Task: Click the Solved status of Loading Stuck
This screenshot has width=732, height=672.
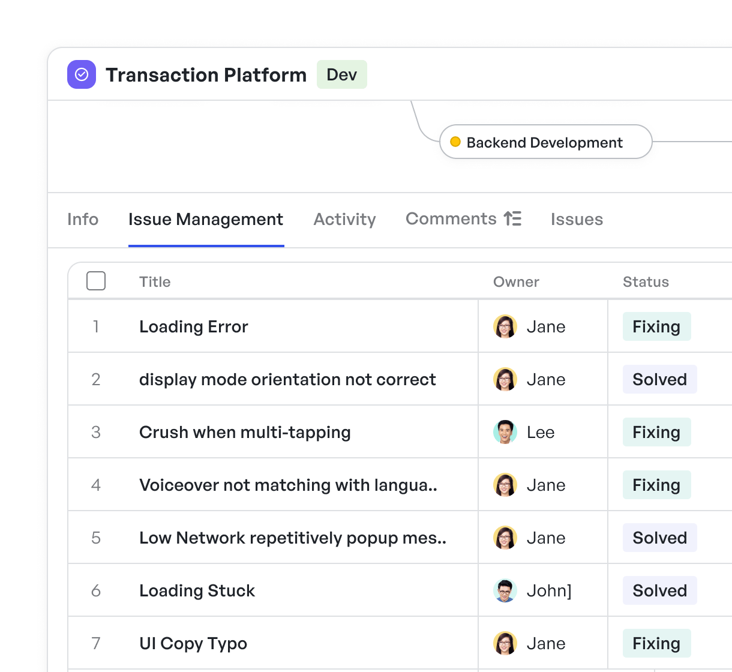Action: (x=660, y=590)
